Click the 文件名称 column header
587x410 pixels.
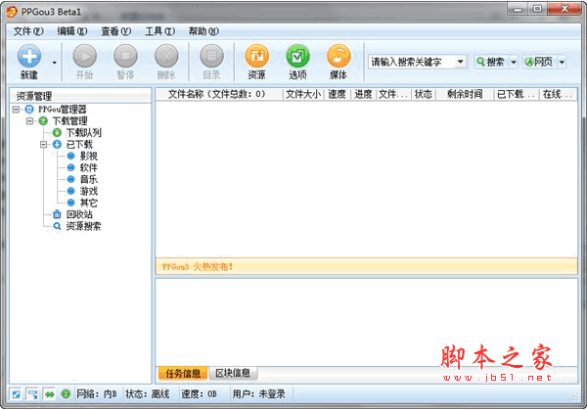click(219, 94)
